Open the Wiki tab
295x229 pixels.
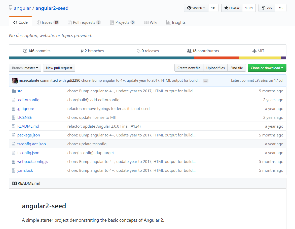tap(151, 22)
